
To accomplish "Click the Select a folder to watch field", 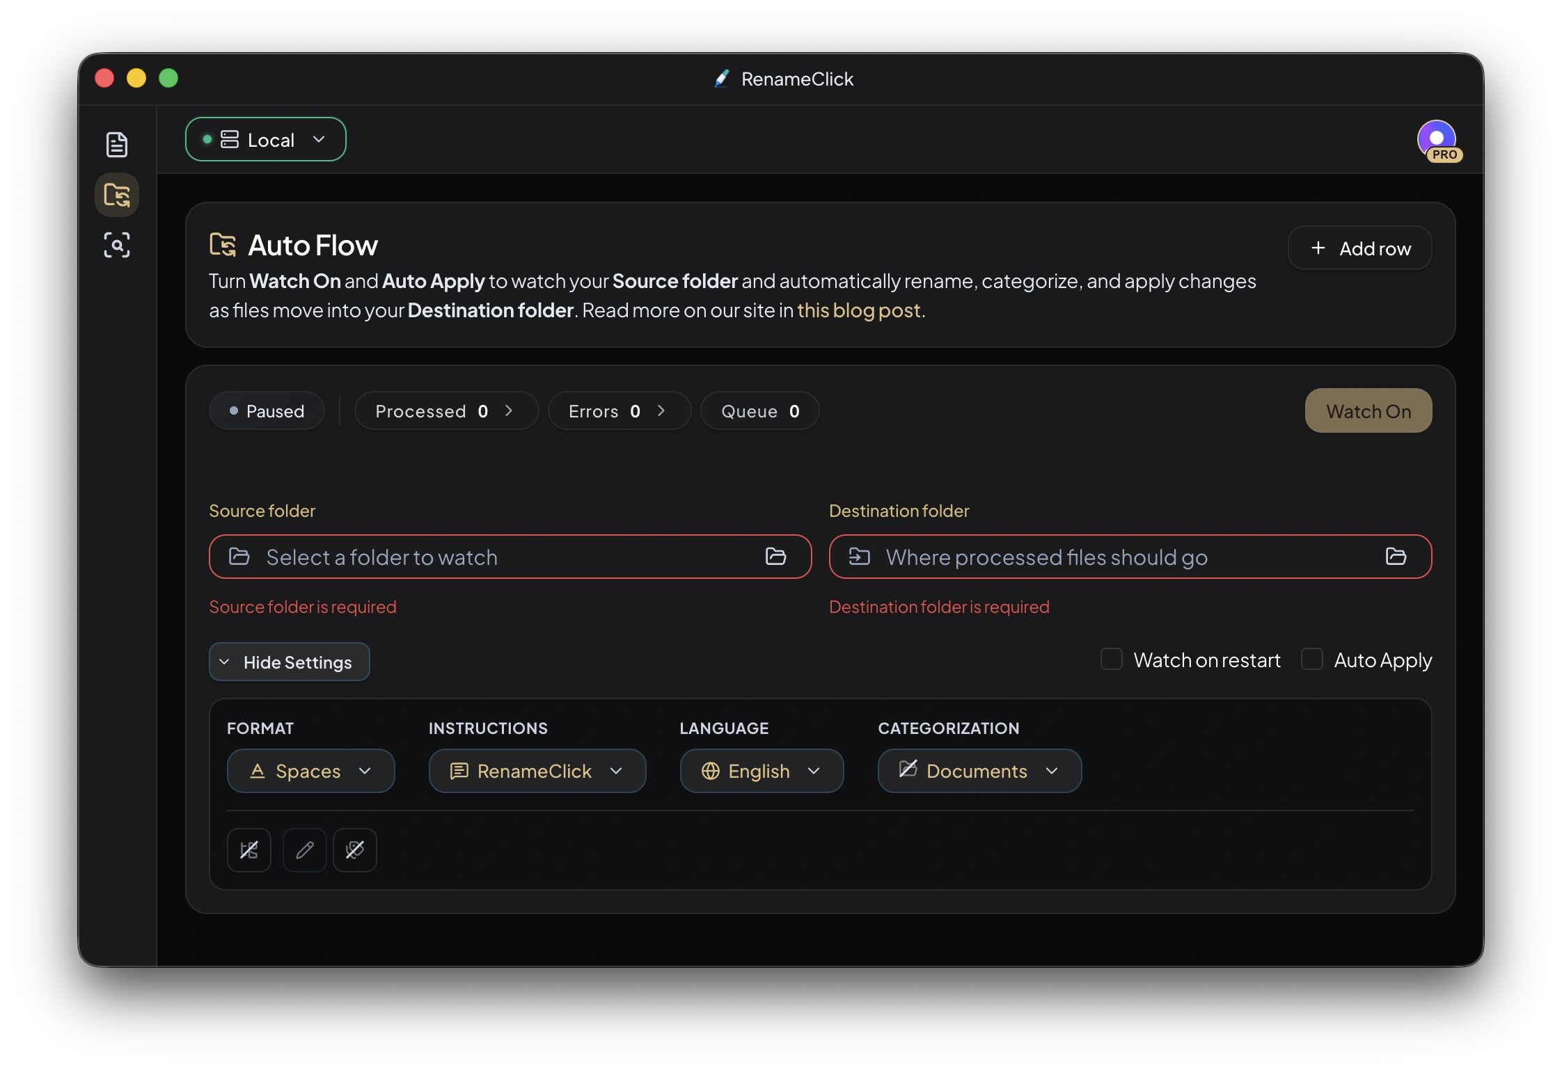I will (x=487, y=557).
